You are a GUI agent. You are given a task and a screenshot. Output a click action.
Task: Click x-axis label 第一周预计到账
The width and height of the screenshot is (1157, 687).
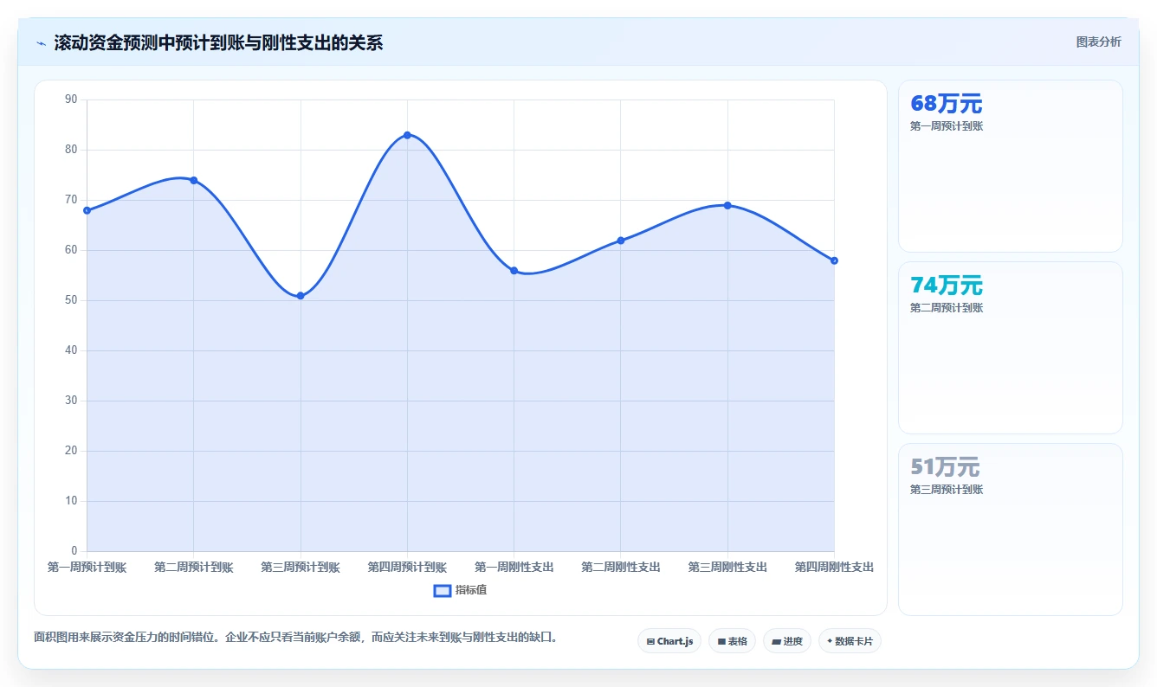[87, 568]
